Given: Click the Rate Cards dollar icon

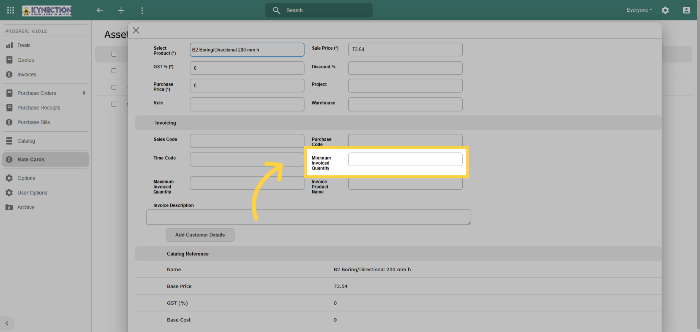Looking at the screenshot, I should (9, 160).
